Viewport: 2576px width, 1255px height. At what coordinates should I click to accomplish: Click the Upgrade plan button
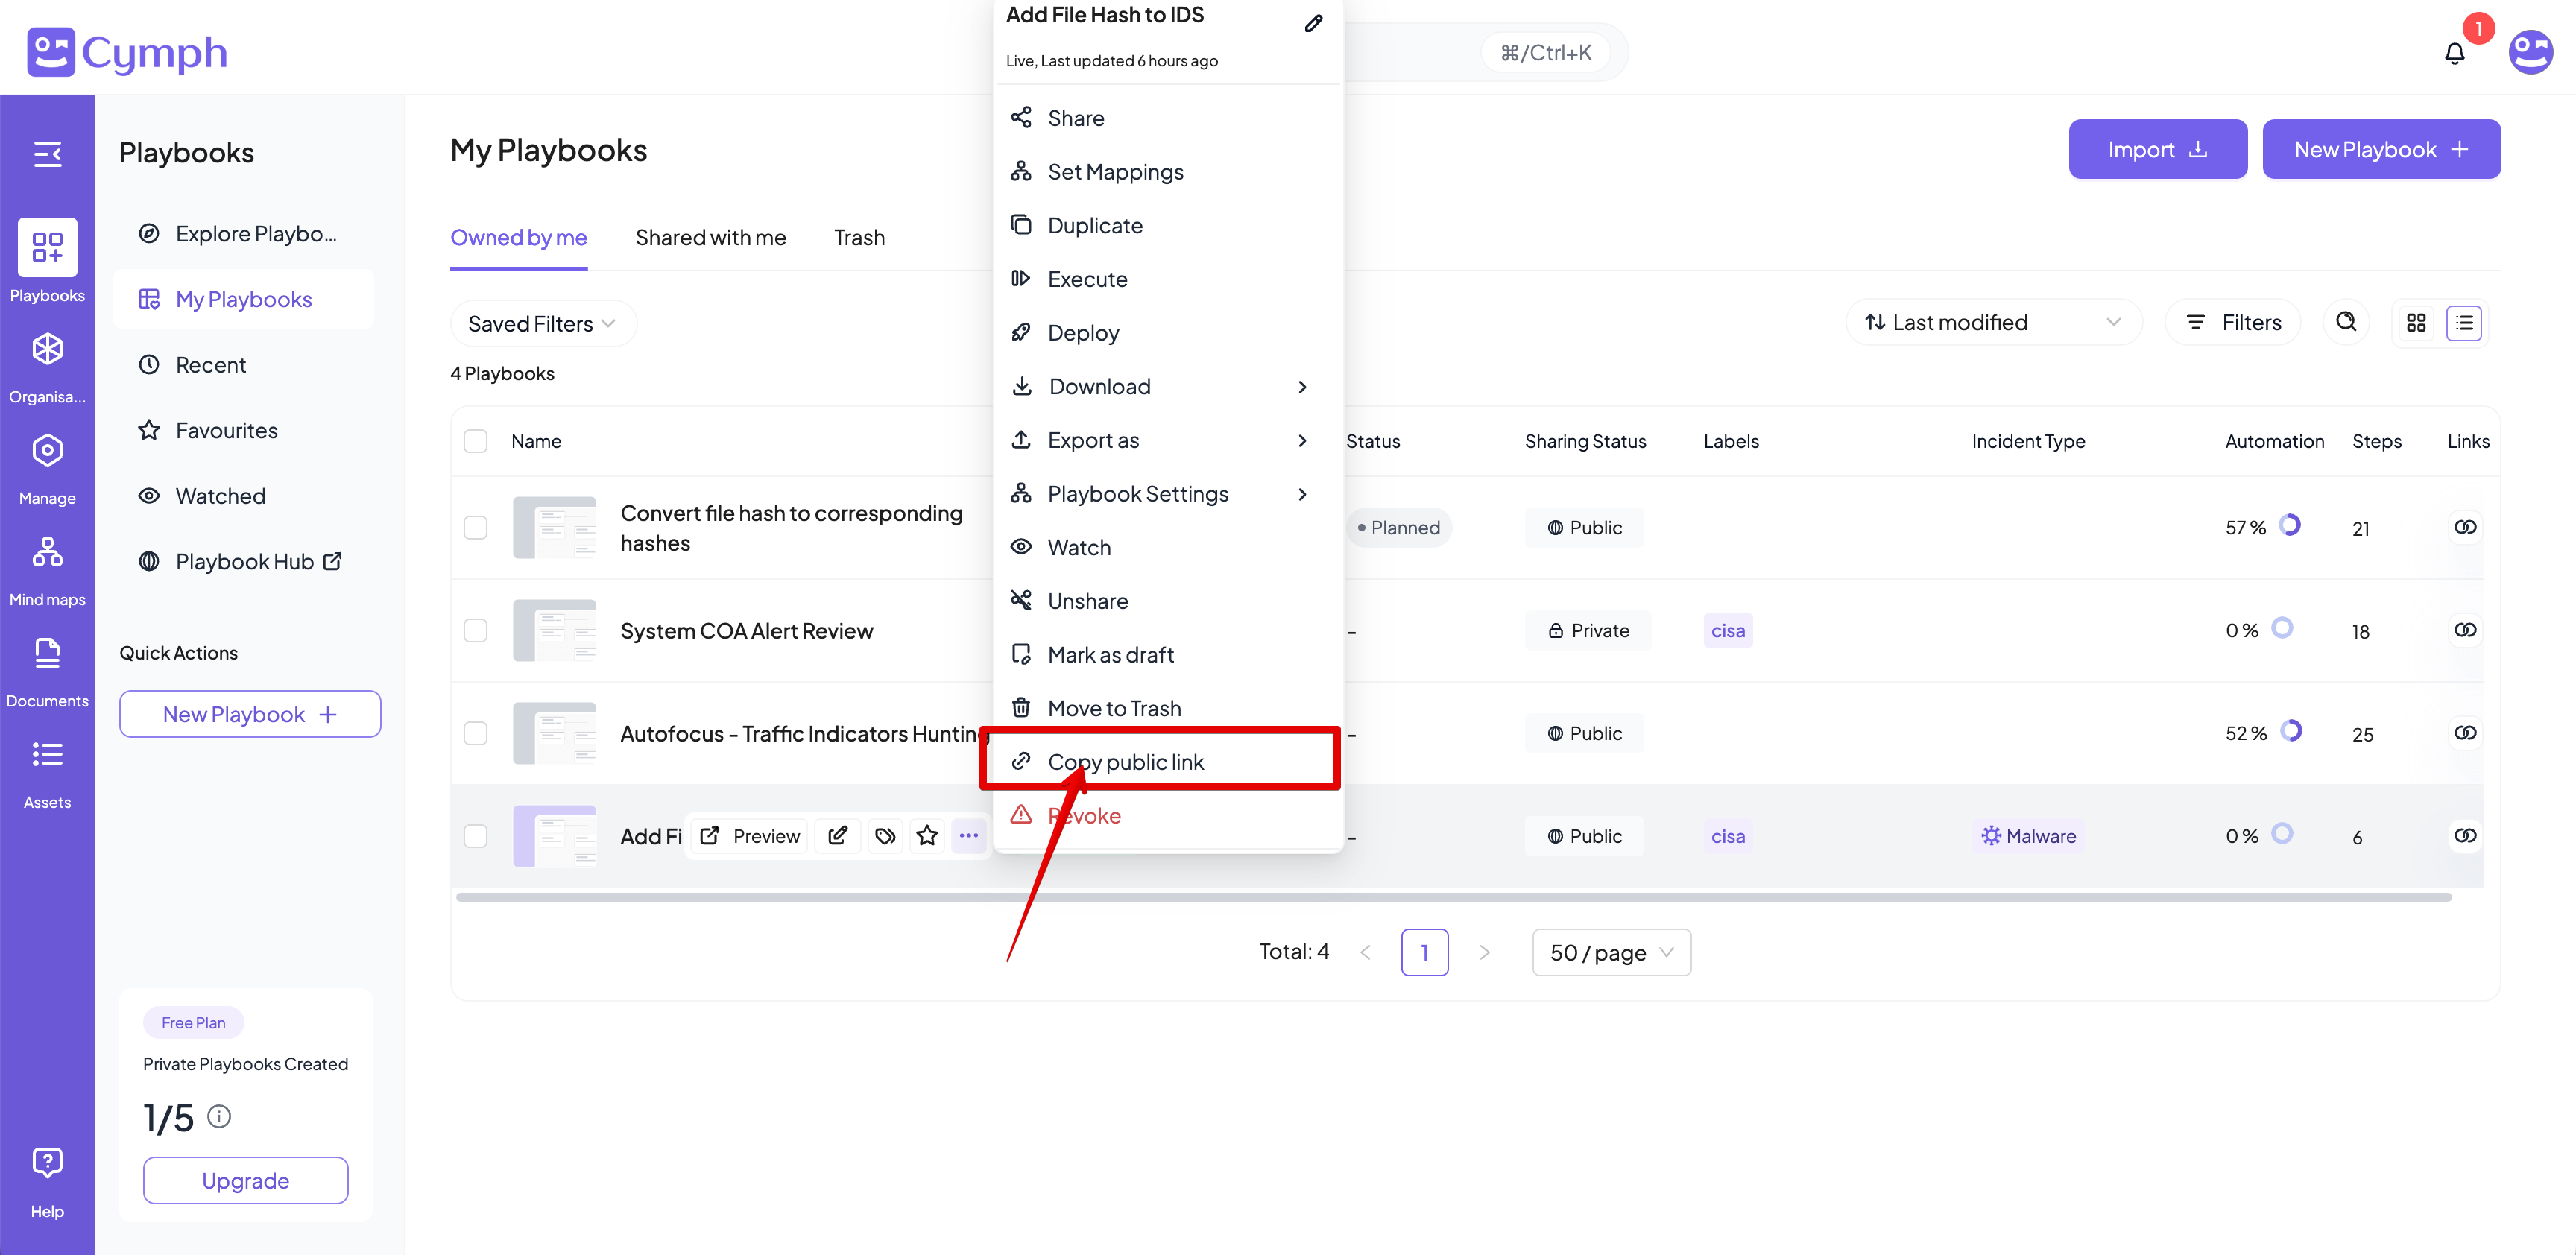245,1180
